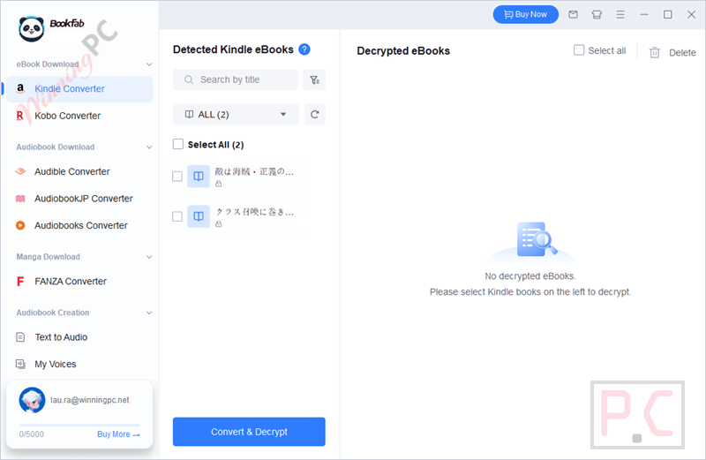Refresh the detected eBooks list
Image resolution: width=706 pixels, height=460 pixels.
(x=315, y=115)
